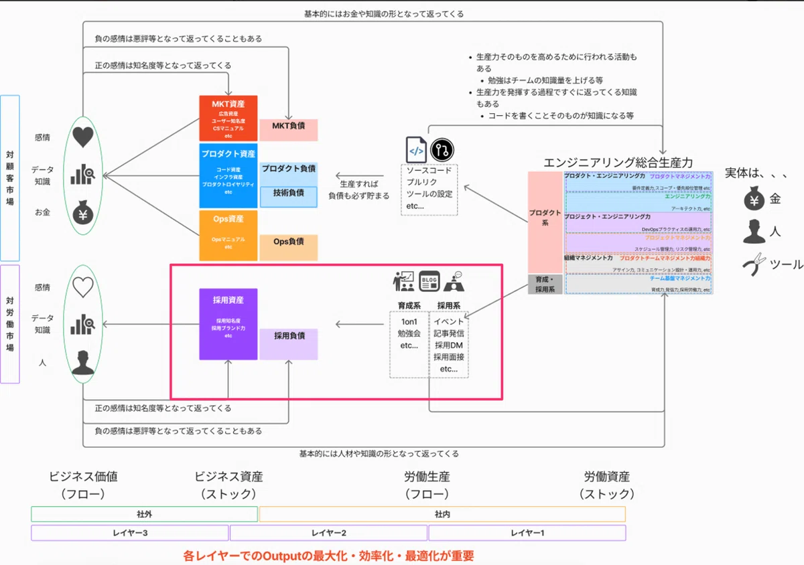Select the レイヤー2 bar

click(328, 533)
